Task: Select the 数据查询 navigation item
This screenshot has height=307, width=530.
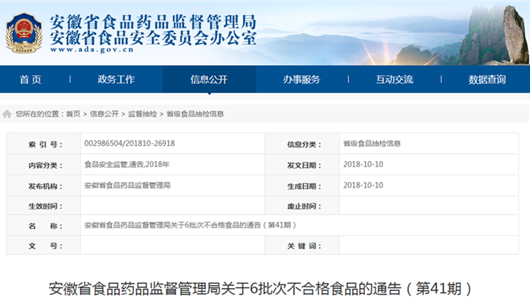Action: point(487,79)
